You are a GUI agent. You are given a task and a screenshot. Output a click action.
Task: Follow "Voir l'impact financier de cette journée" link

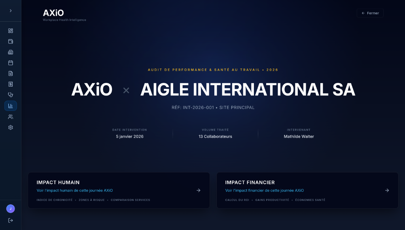pos(264,191)
